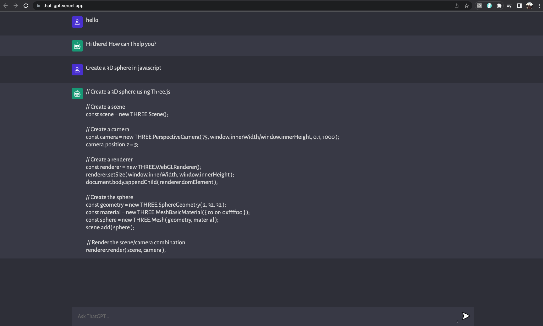
Task: Open the Chrome profile avatar
Action: (529, 6)
